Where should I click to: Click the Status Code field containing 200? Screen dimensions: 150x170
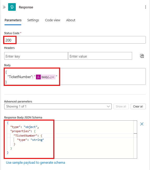tap(75, 40)
